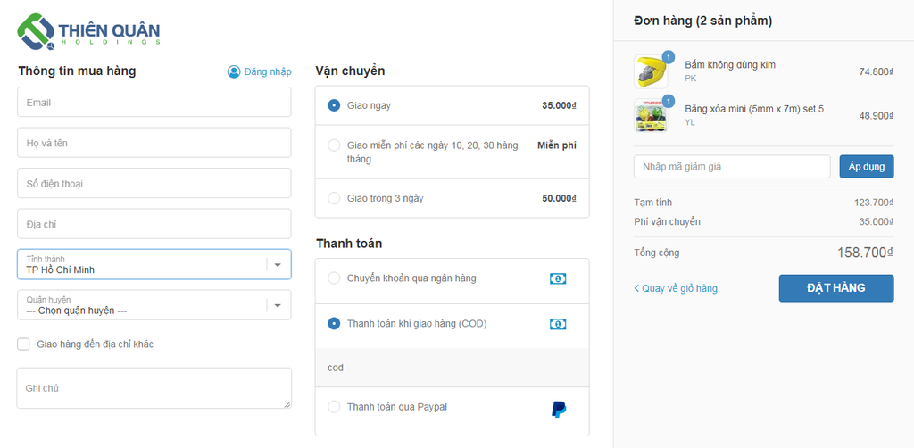Screen dimensions: 914x448
Task: Click the Thiên Quân Holdings logo
Action: click(x=88, y=31)
